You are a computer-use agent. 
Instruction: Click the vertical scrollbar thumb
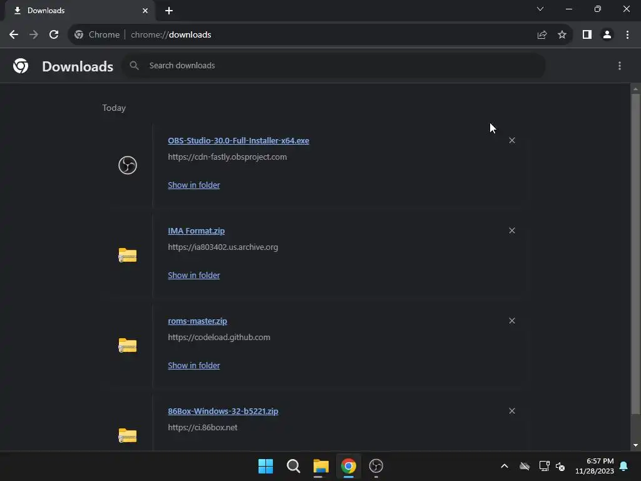coord(635,254)
